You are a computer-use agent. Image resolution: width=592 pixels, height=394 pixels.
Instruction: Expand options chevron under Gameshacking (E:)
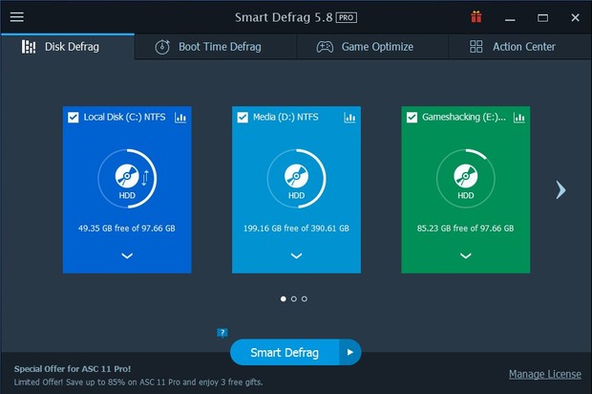(466, 256)
